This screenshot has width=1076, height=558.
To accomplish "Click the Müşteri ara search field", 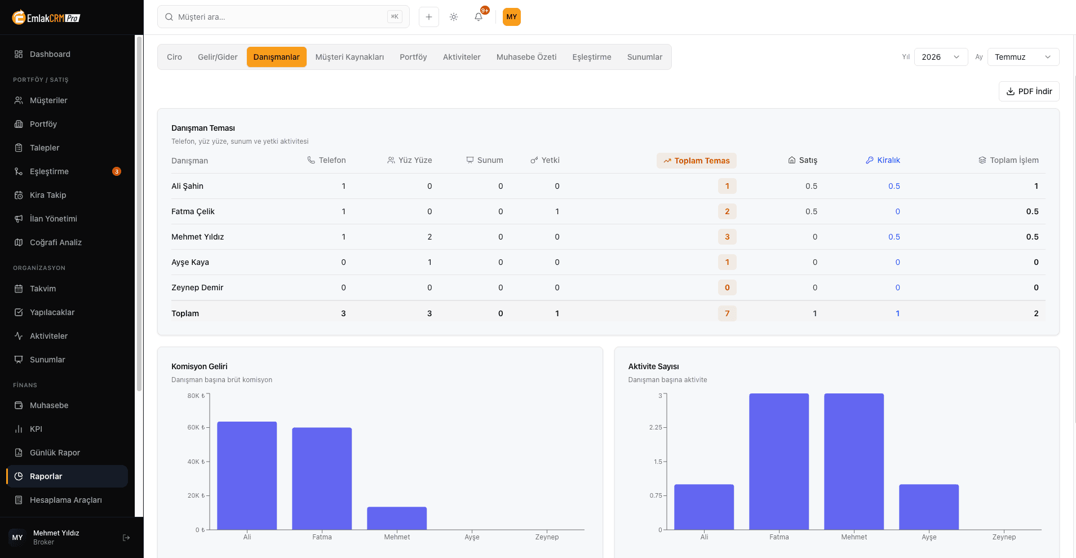I will click(x=284, y=17).
